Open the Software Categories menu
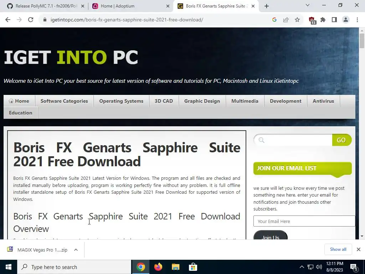The image size is (365, 274). coord(64,101)
